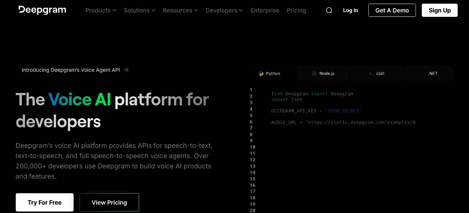This screenshot has height=213, width=469.
Task: Click the headline "The Voice AI platform for developers"
Action: point(112,110)
